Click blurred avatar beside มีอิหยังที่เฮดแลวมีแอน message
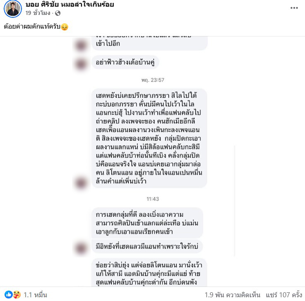305x301 pixels. pyautogui.click(x=81, y=248)
